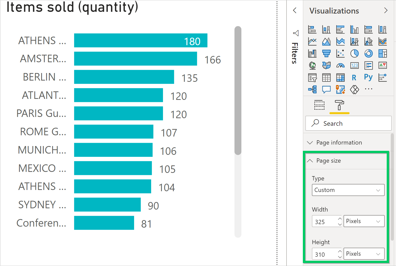Increase the Height value with up arrow

340,251
